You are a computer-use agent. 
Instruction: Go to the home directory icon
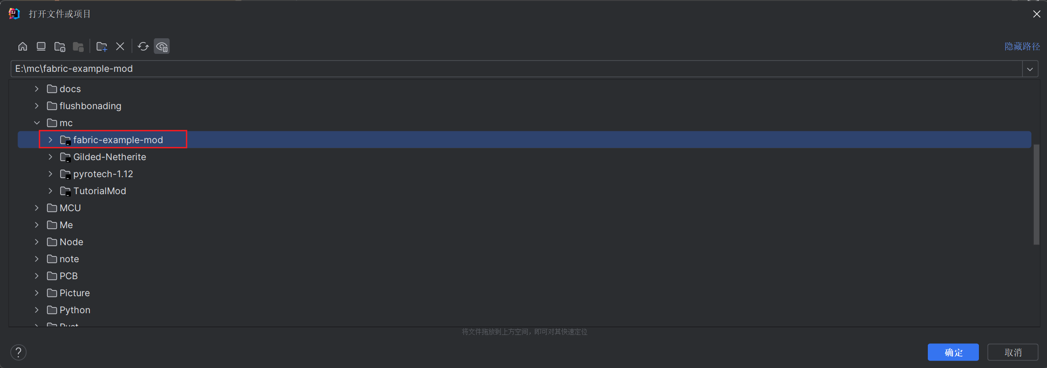click(x=23, y=46)
